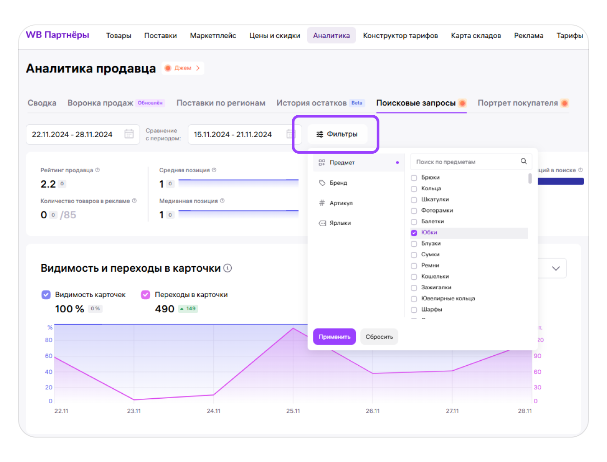Select the Бренд filter category
The image size is (607, 462).
pos(359,183)
